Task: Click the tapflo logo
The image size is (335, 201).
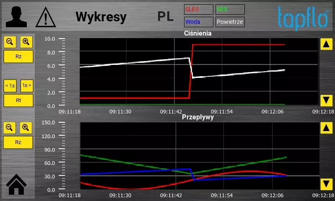Action: 303,18
